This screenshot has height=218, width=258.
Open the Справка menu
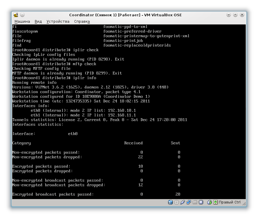tap(82, 22)
